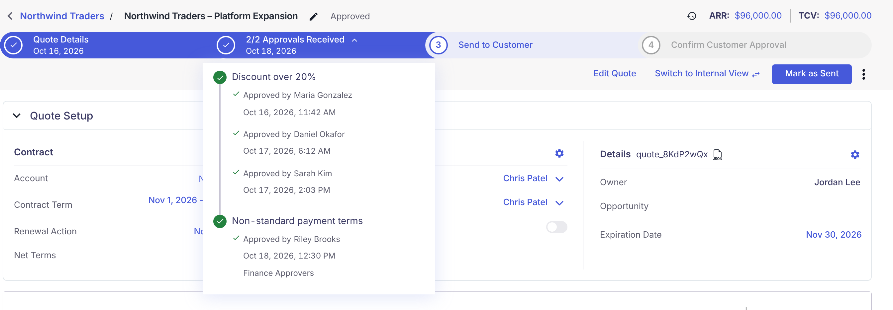Viewport: 893px width, 310px height.
Task: Click the step 4 circle icon
Action: point(651,45)
